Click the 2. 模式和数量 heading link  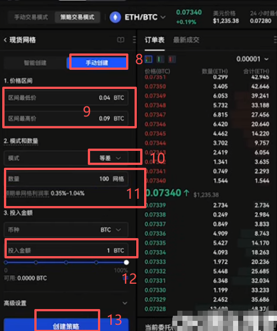(21, 141)
